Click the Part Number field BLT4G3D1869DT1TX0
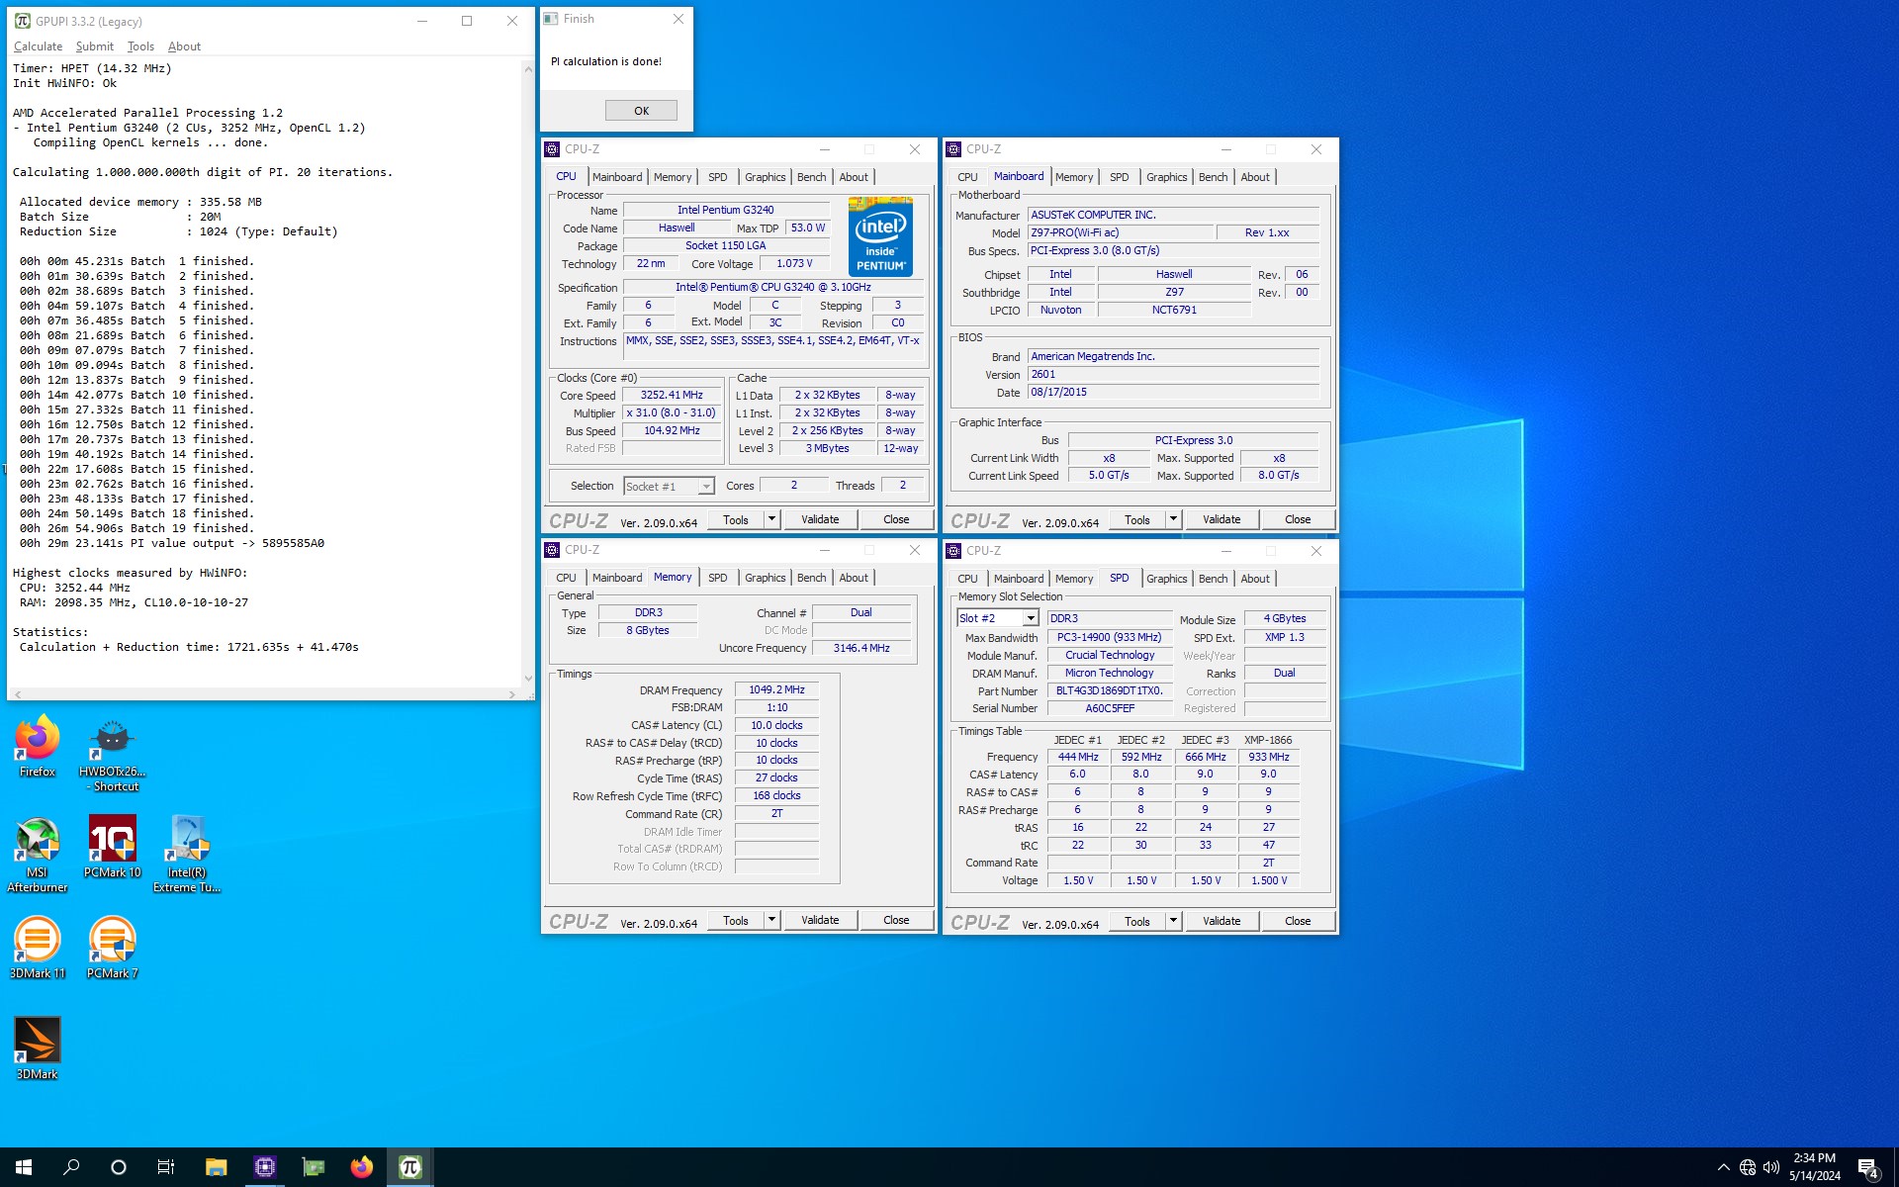This screenshot has height=1187, width=1899. 1109,690
